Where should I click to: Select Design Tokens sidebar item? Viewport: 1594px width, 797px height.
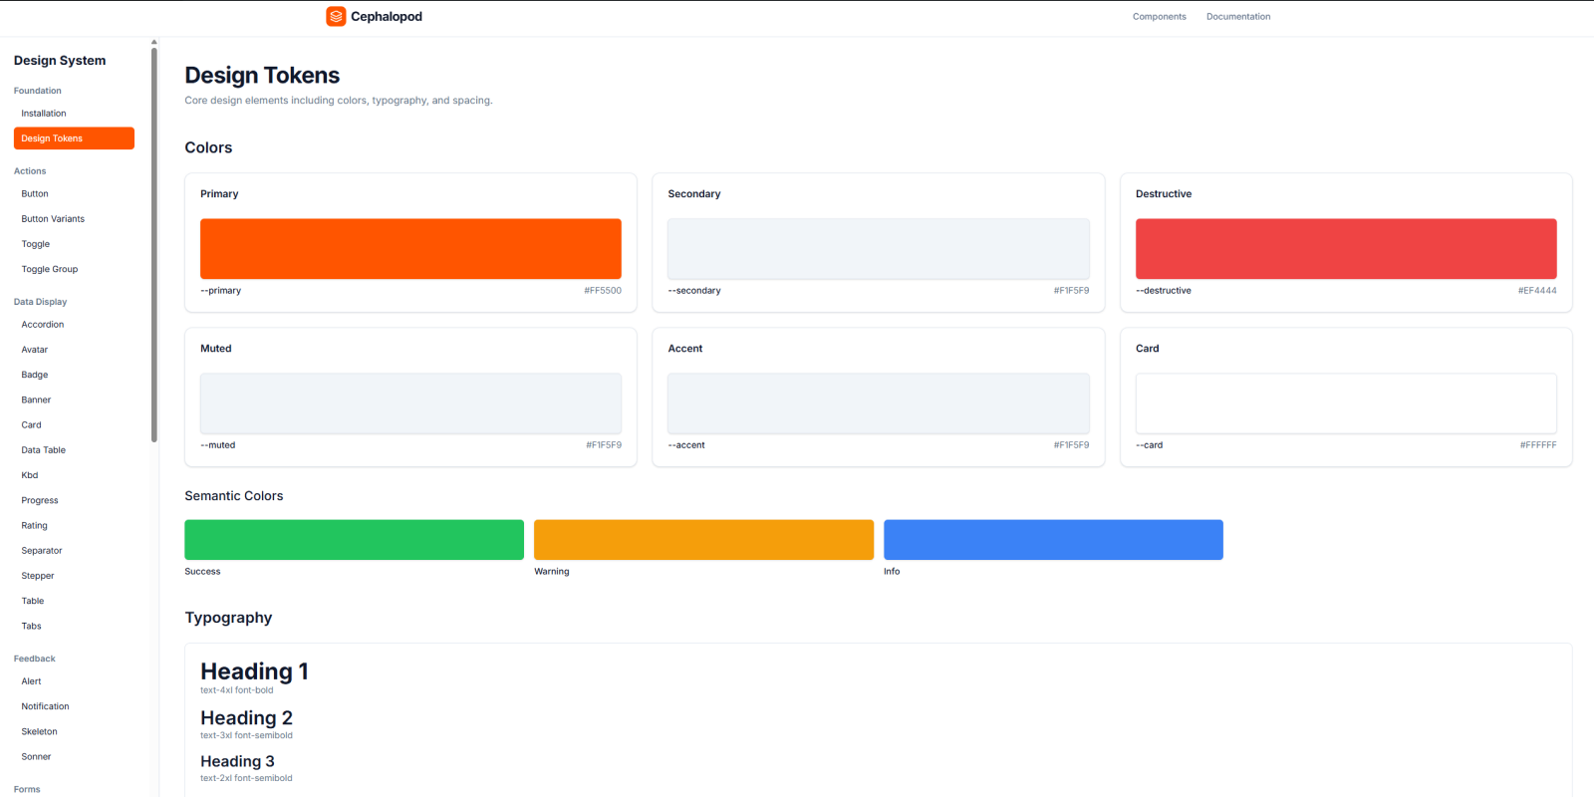[74, 138]
